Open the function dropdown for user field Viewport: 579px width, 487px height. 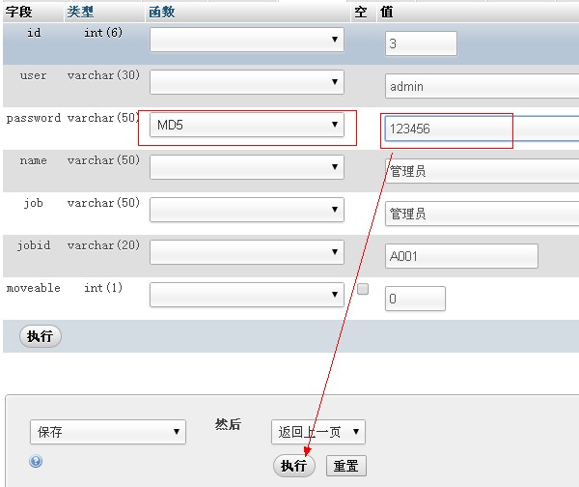[246, 82]
